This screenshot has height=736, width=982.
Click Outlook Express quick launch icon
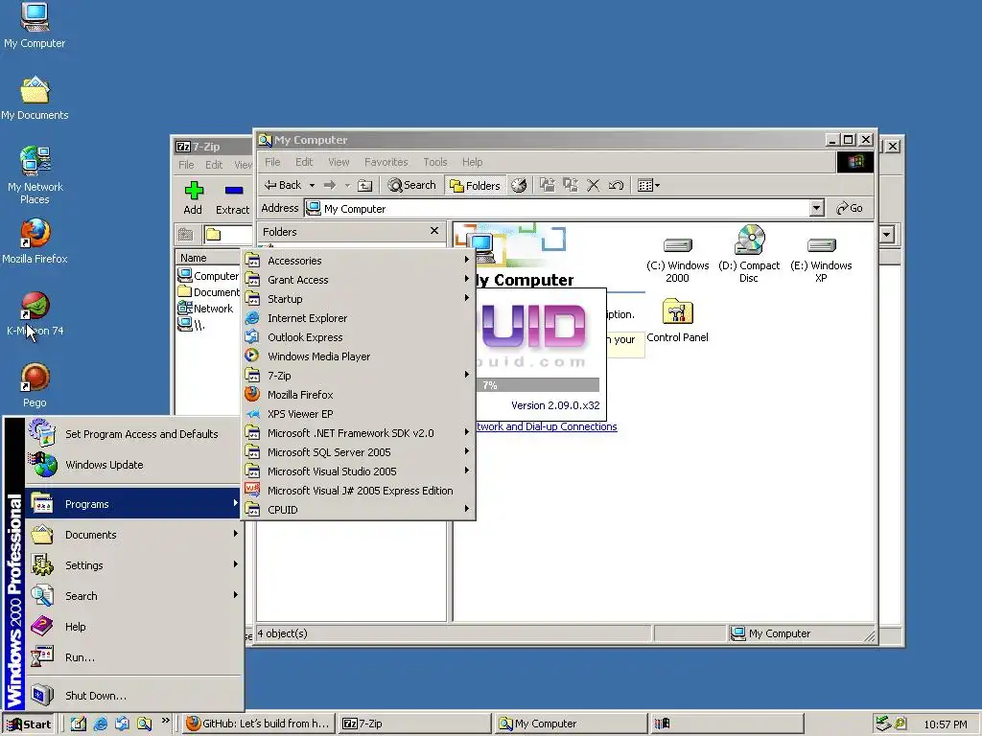coord(122,724)
